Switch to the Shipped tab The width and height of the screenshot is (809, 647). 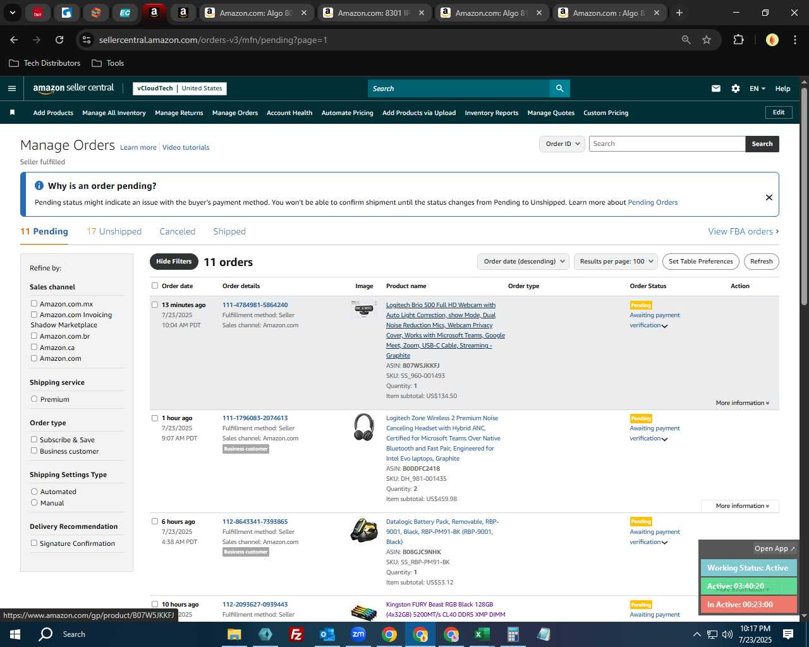229,231
